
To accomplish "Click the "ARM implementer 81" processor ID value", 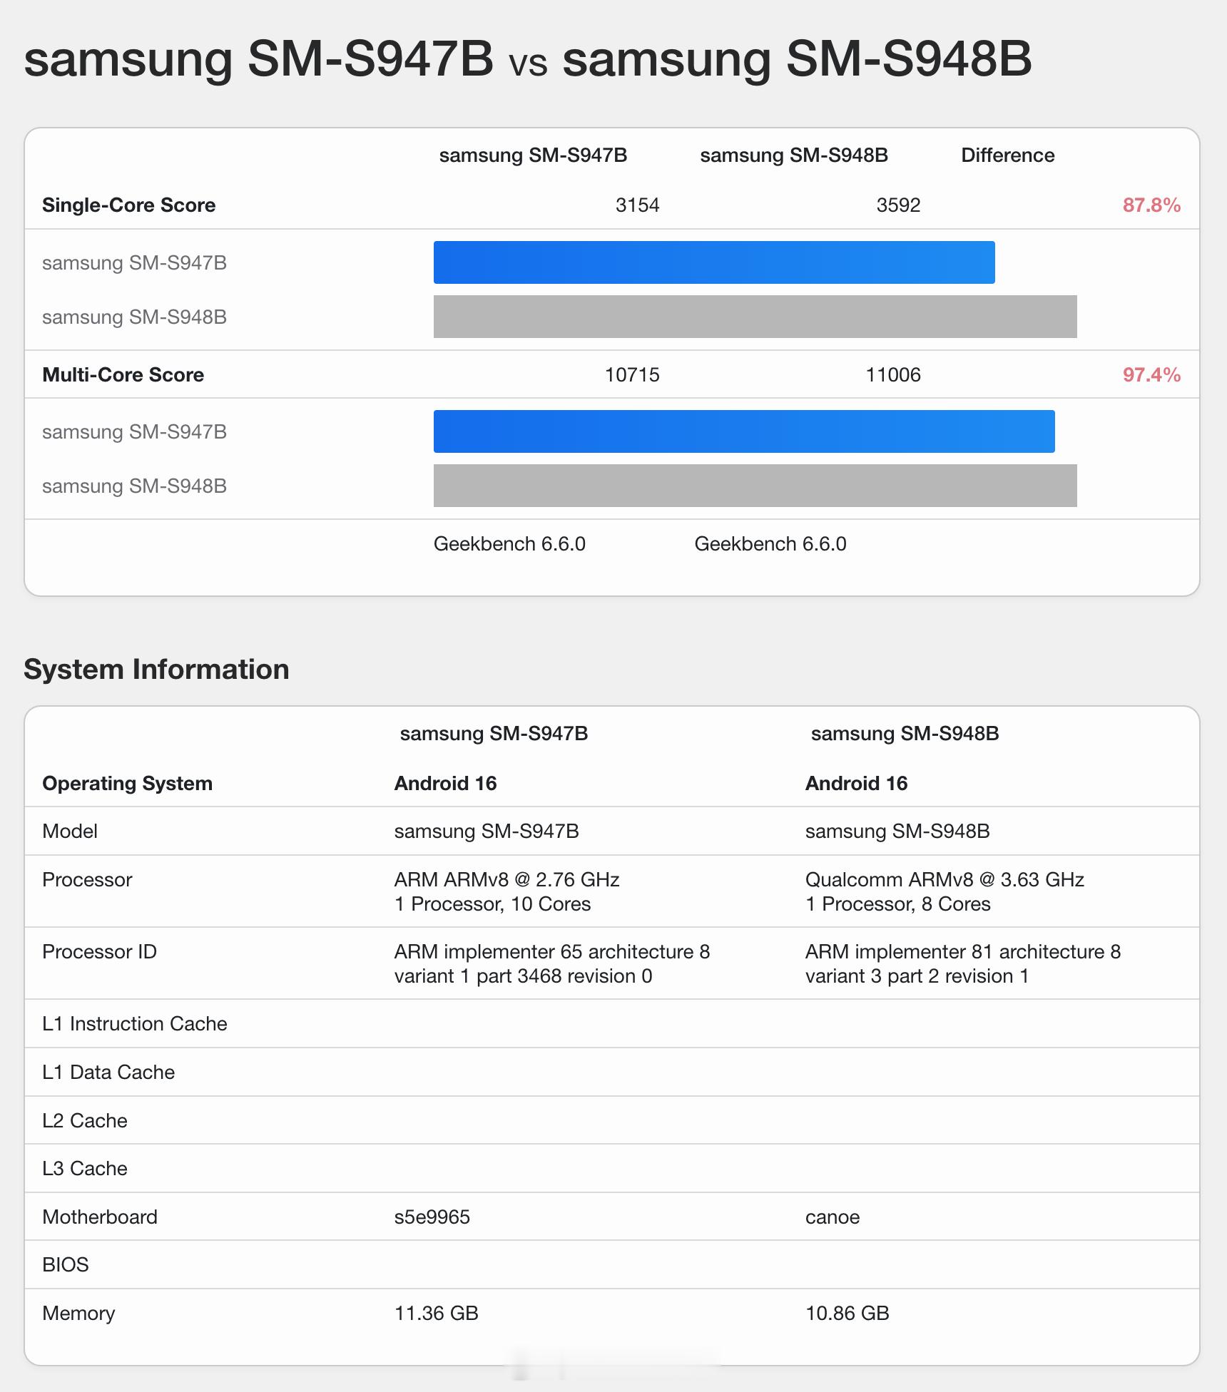I will click(963, 964).
